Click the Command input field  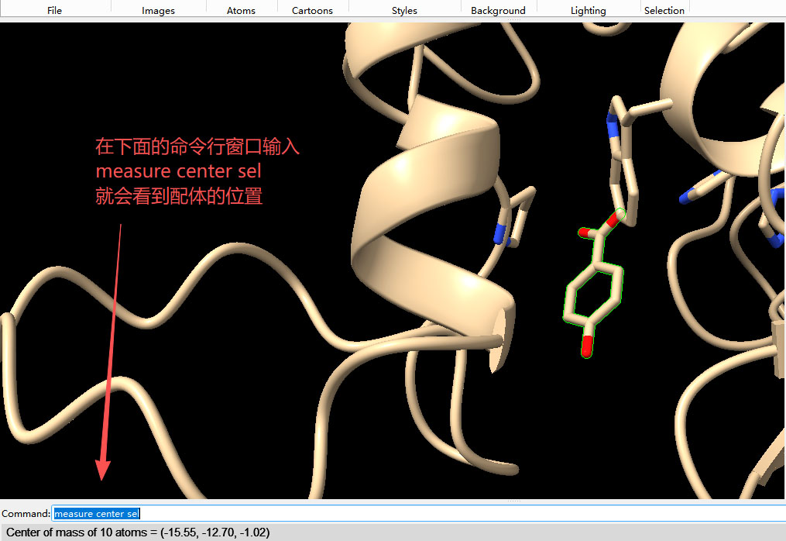pyautogui.click(x=418, y=513)
